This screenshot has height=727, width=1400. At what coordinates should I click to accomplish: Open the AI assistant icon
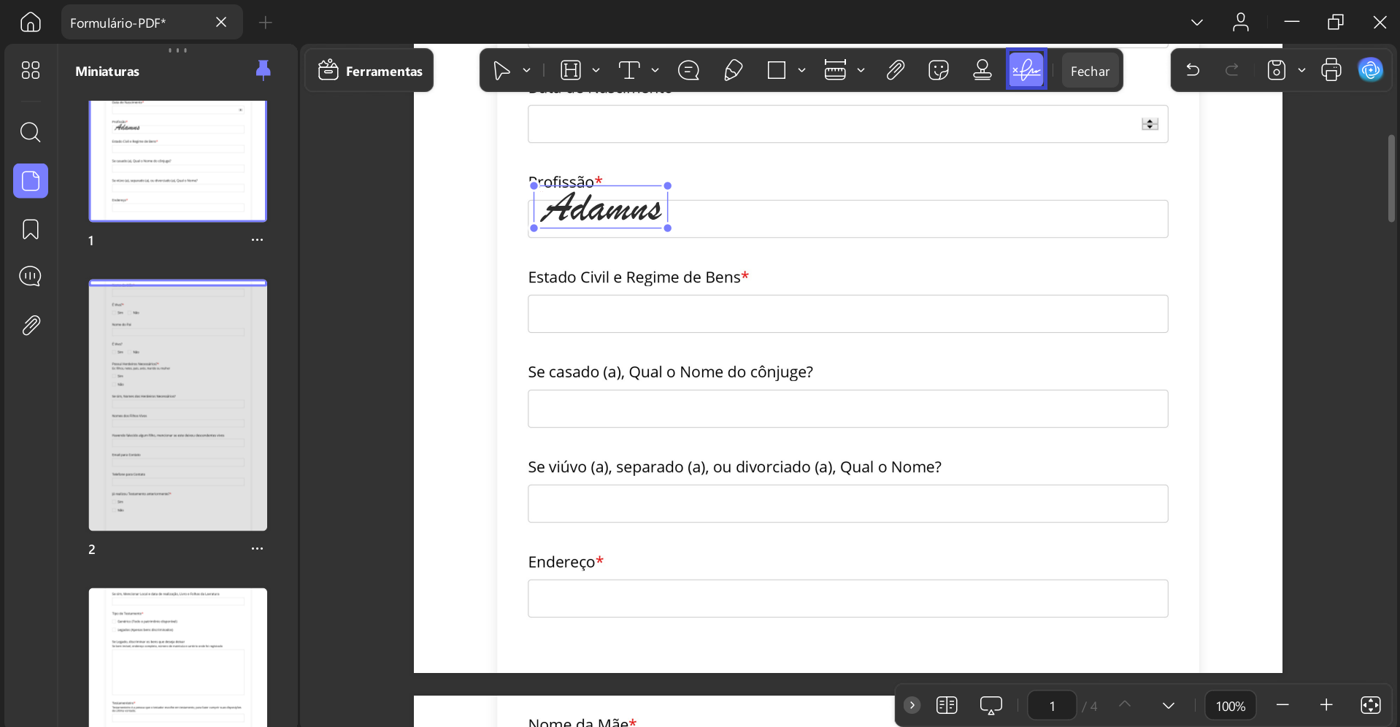(1371, 70)
